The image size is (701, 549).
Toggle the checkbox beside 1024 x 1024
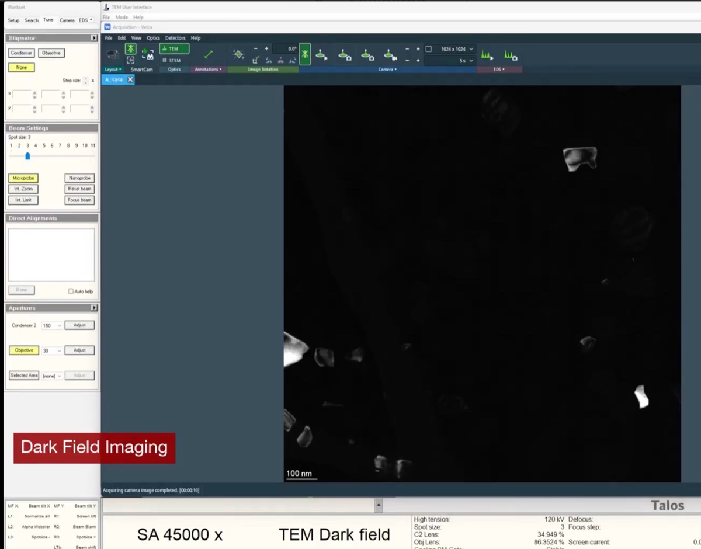pos(428,49)
